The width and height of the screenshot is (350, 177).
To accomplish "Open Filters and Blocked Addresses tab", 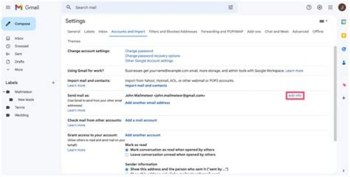I will (x=173, y=32).
